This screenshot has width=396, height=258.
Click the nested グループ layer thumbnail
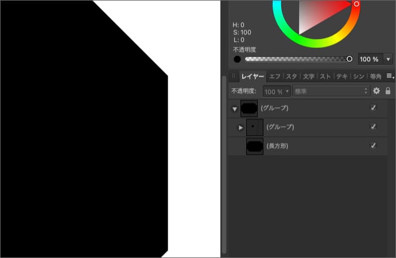(x=254, y=127)
